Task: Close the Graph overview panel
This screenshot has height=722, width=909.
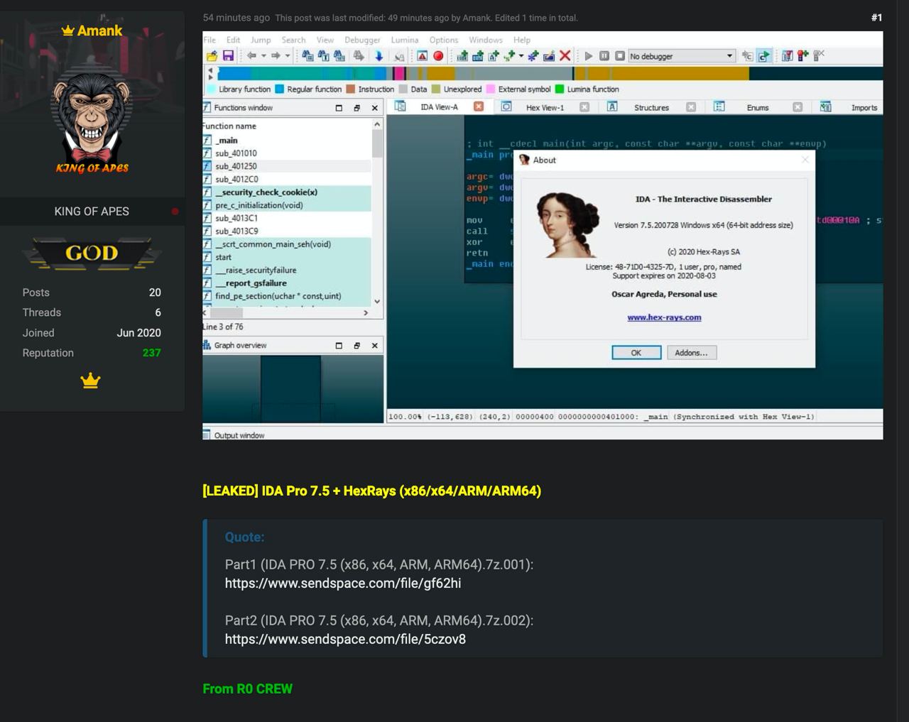Action: [375, 346]
